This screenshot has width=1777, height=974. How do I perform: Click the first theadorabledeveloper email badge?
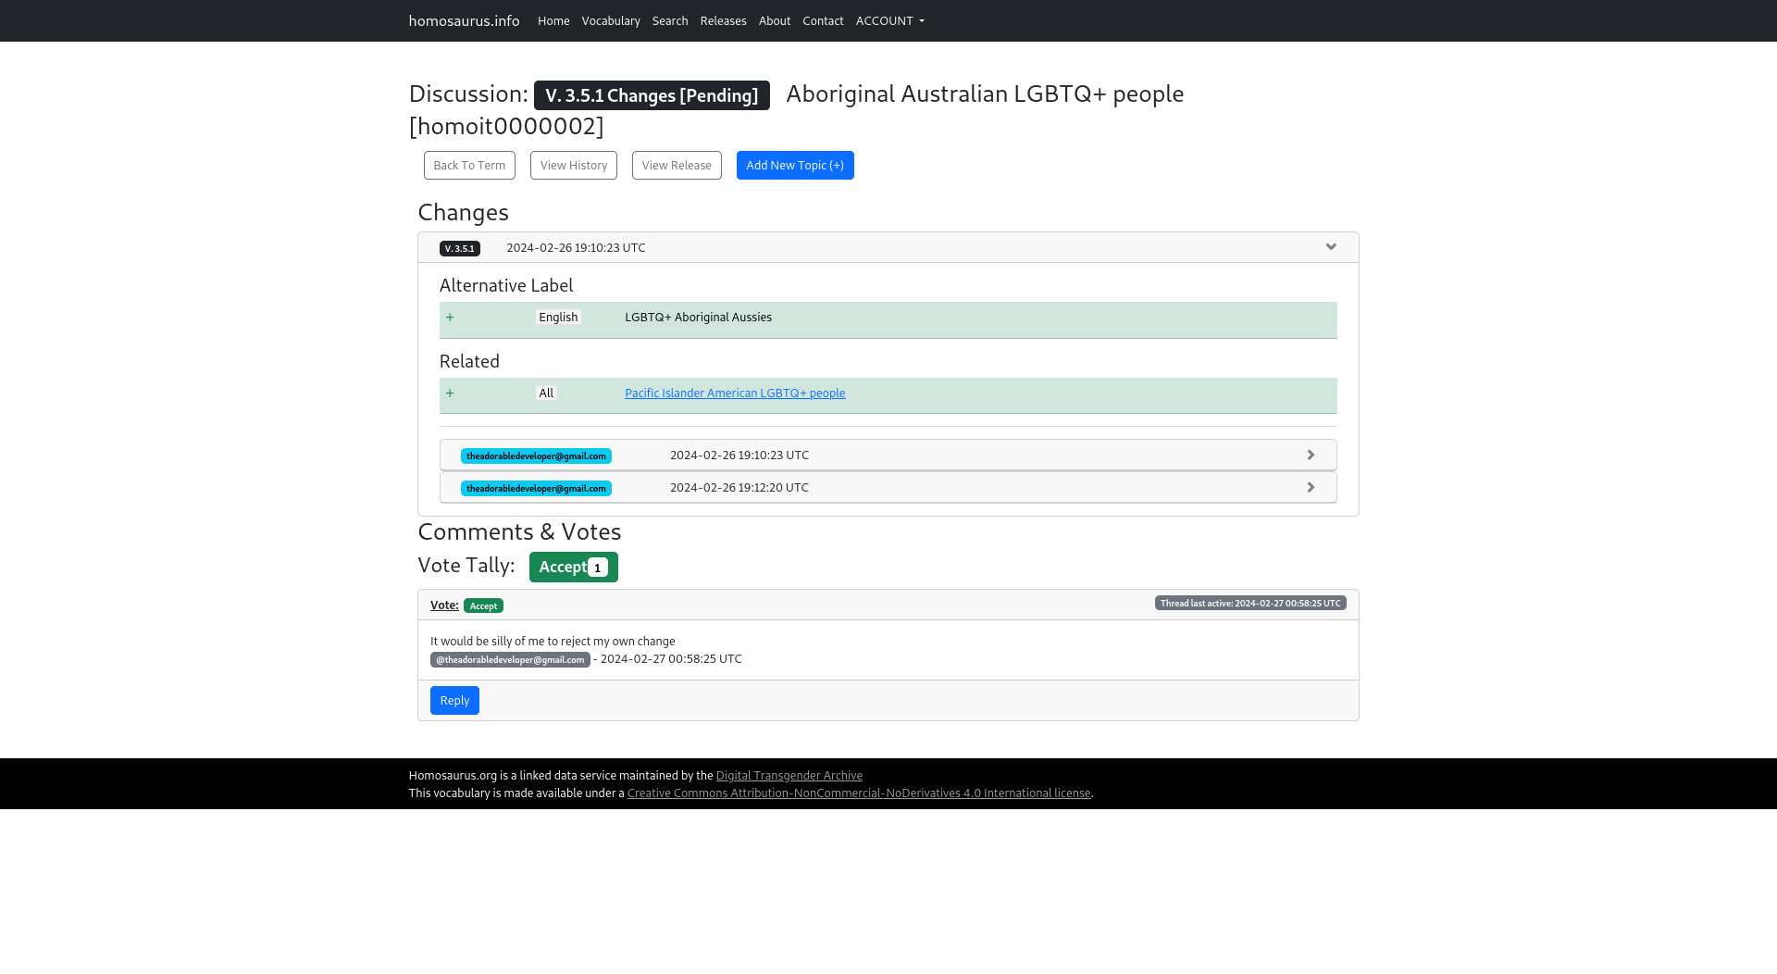(x=536, y=456)
